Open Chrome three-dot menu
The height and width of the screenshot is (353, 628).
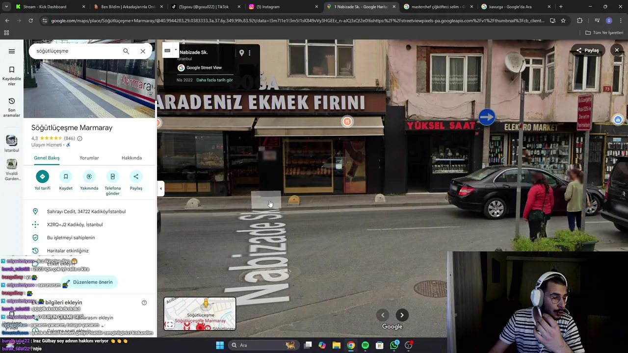(x=620, y=21)
